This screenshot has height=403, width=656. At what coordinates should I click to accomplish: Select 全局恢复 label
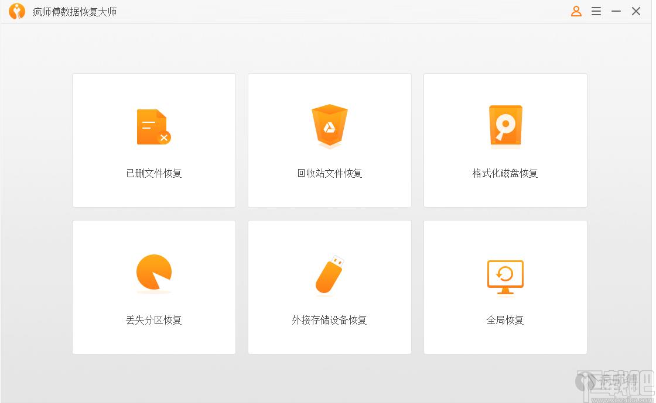pos(505,321)
